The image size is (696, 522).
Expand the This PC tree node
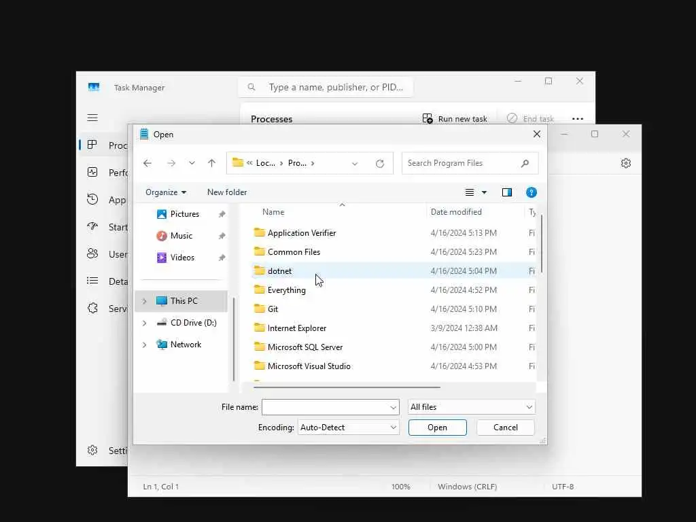point(144,301)
